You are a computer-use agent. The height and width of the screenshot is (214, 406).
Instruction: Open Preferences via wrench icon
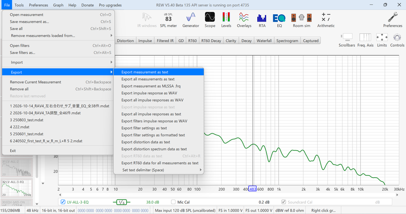[393, 20]
